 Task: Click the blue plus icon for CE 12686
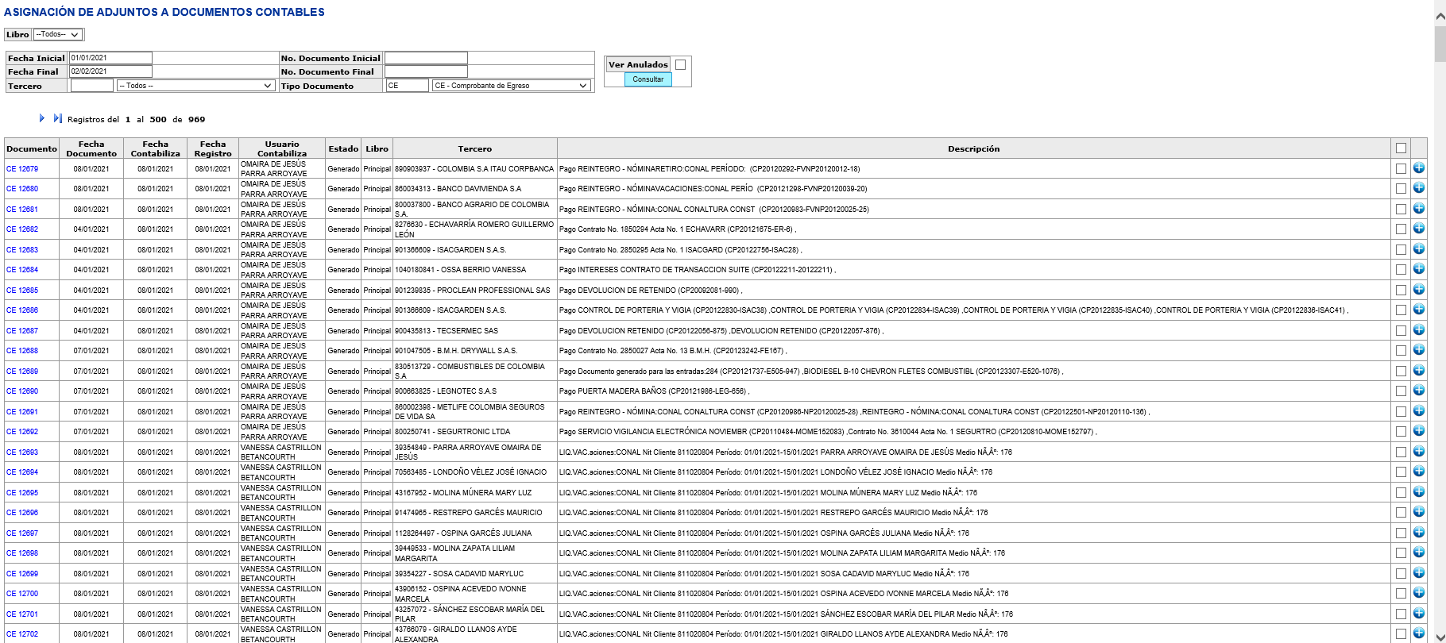pyautogui.click(x=1418, y=310)
